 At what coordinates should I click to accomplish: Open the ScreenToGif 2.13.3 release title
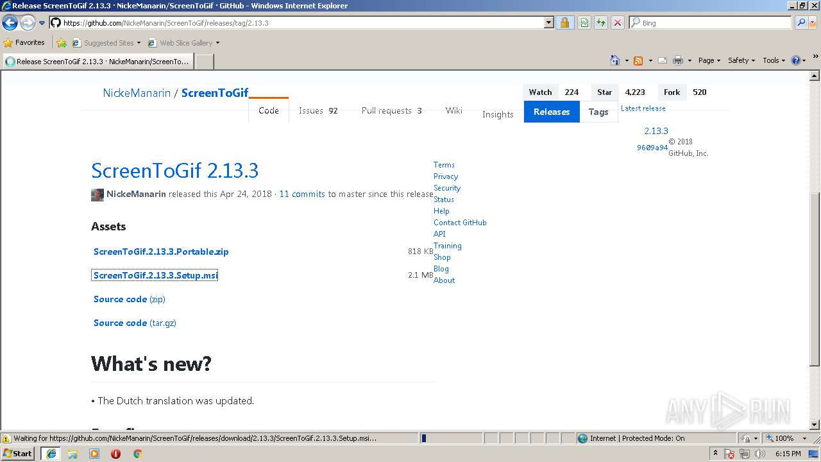click(x=174, y=171)
